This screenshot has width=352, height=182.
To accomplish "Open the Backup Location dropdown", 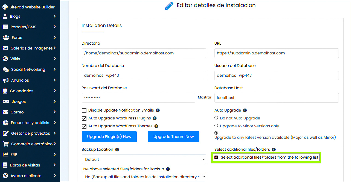I will point(144,159).
